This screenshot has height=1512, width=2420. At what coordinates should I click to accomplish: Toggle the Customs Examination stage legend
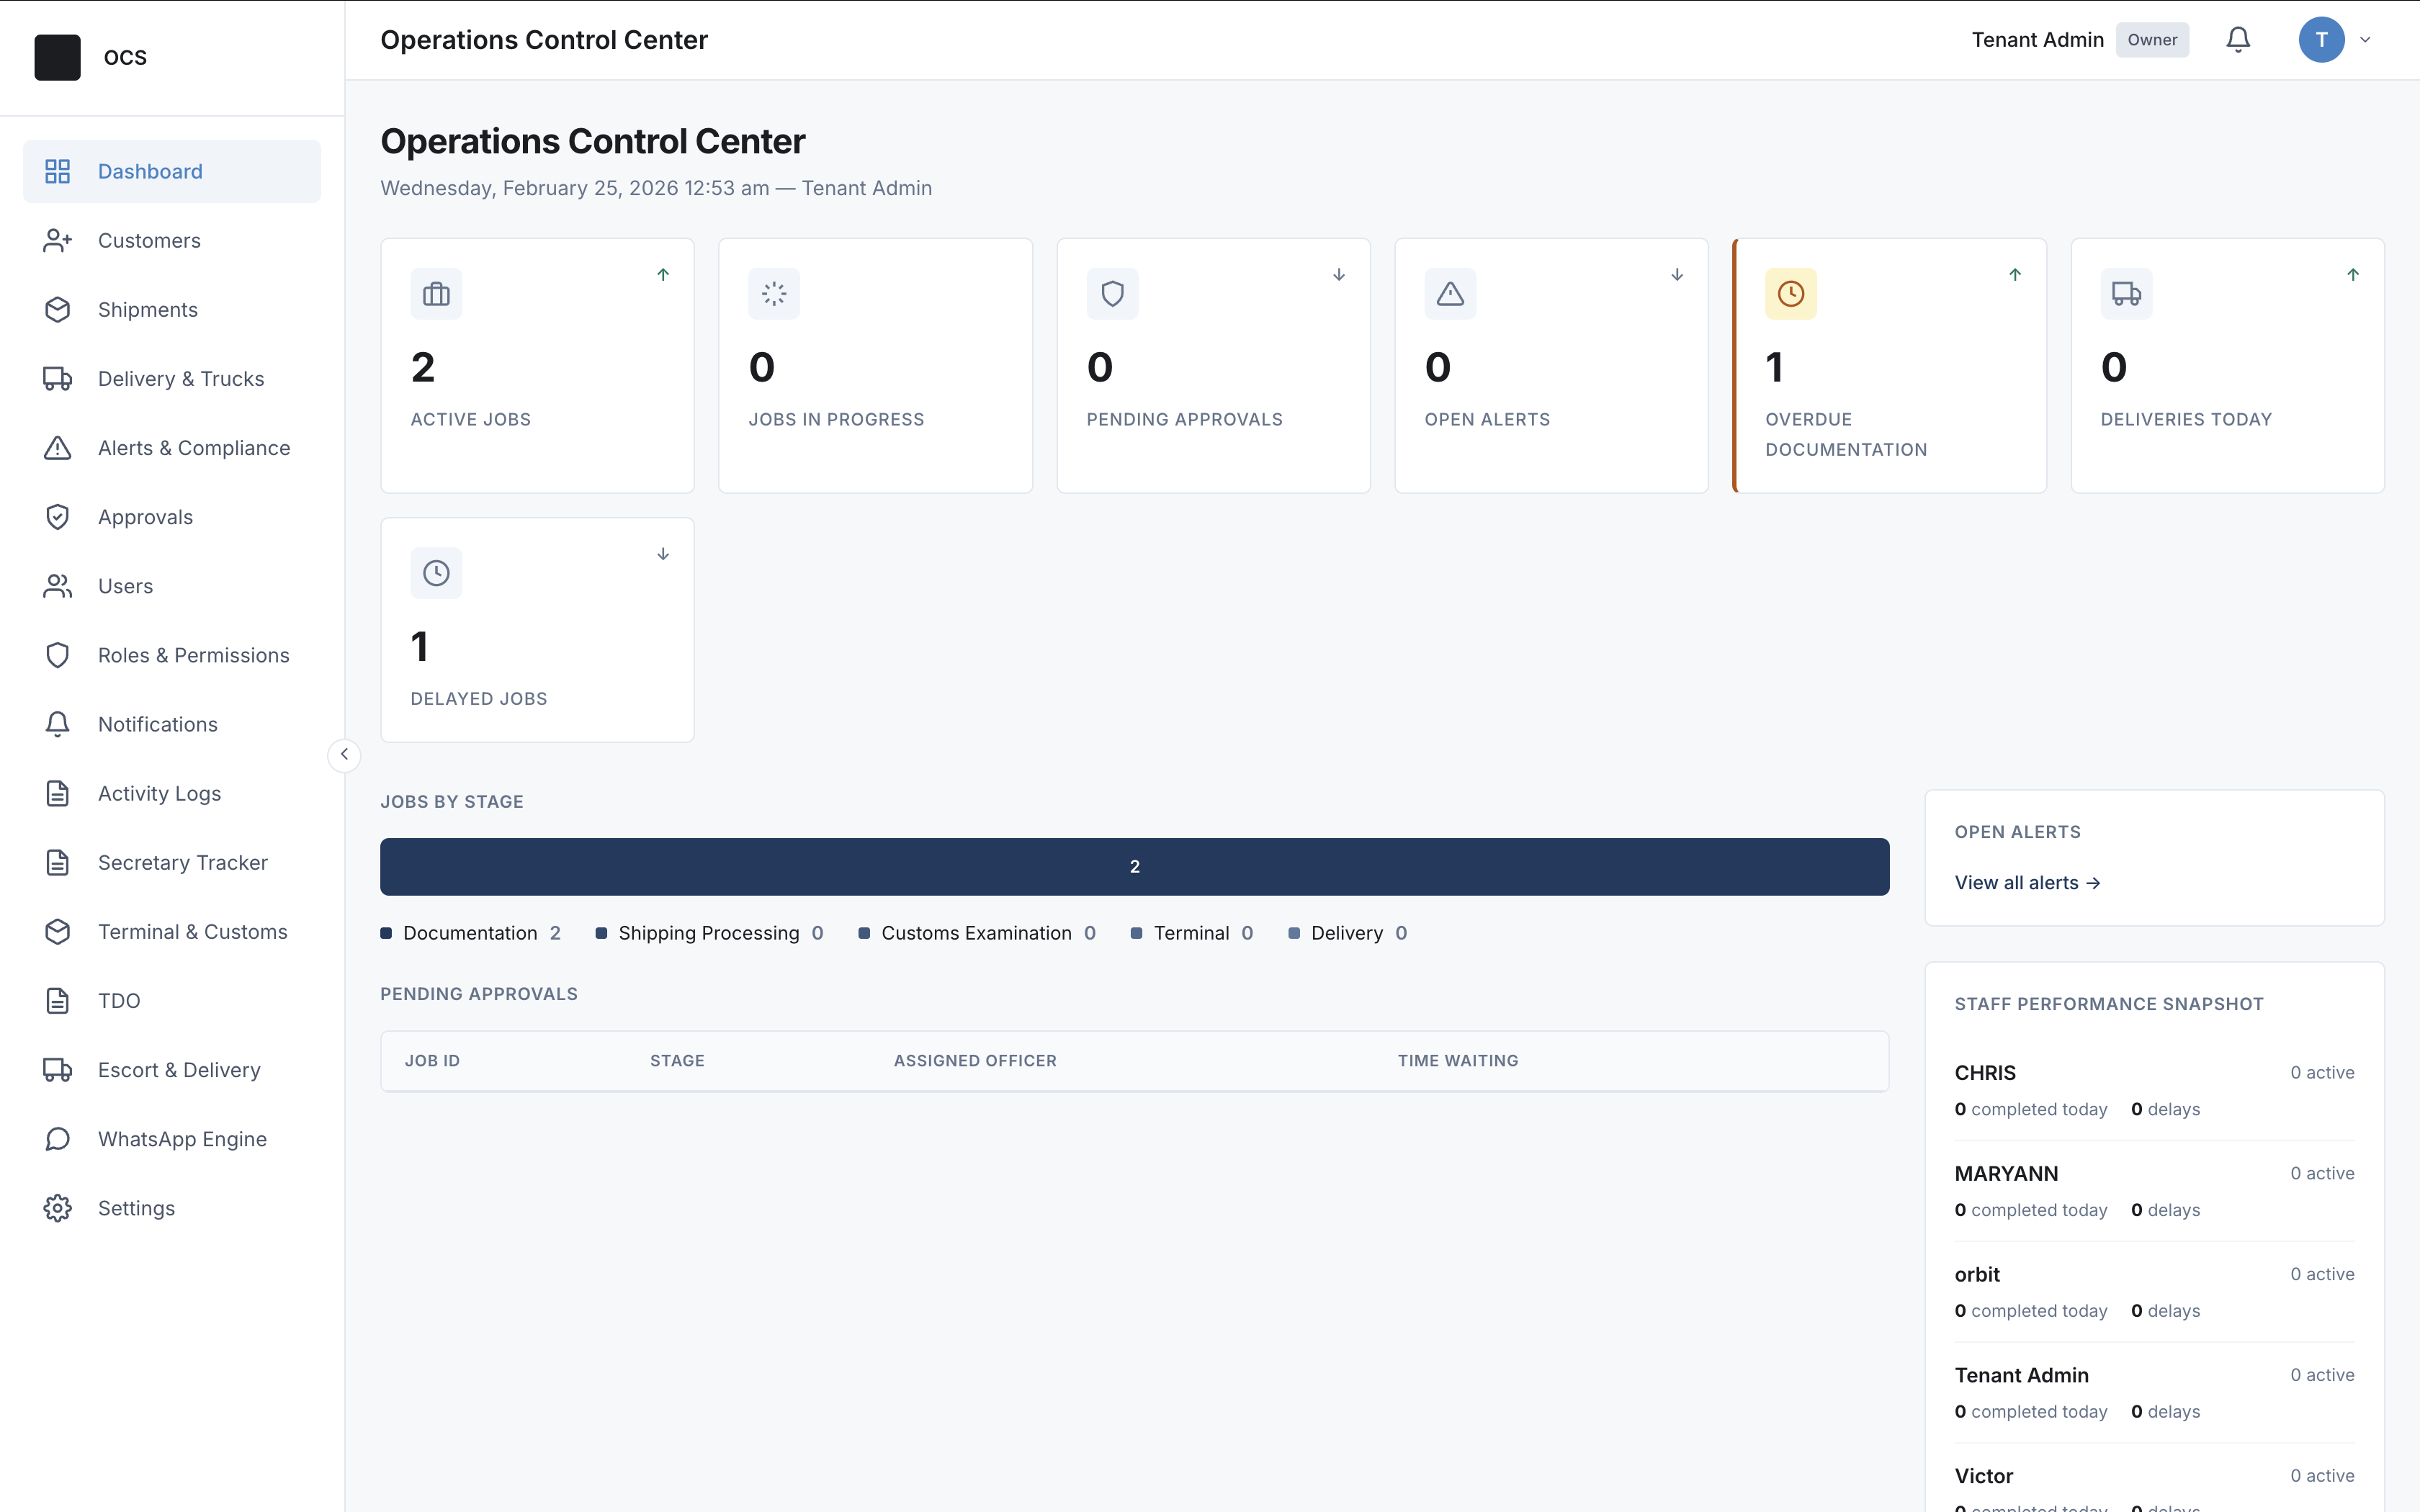tap(978, 932)
